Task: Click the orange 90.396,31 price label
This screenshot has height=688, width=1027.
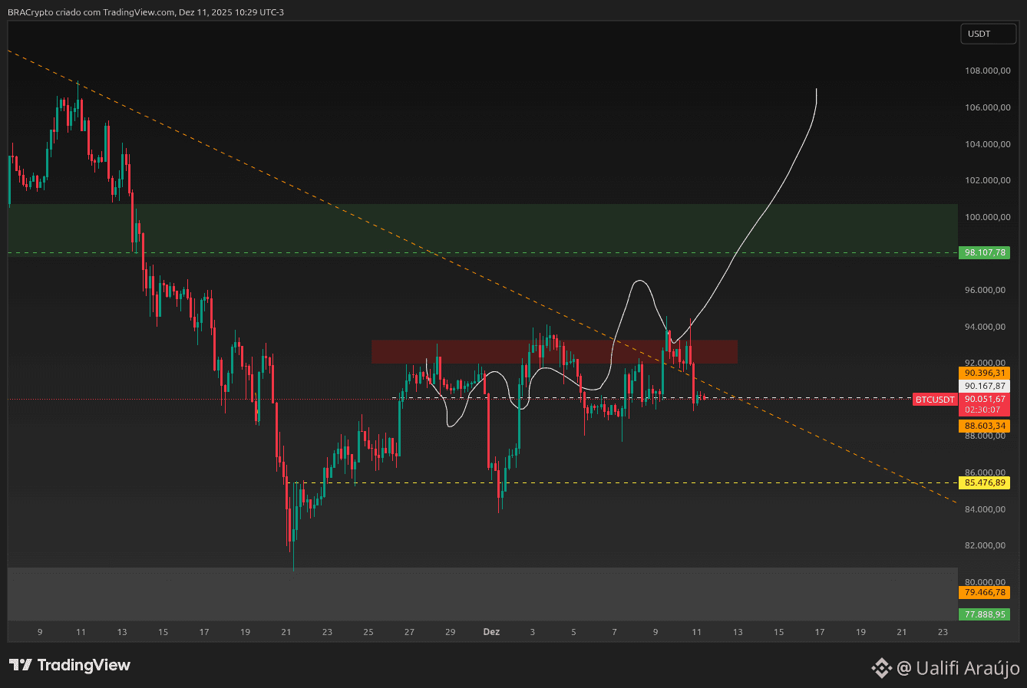Action: 985,373
